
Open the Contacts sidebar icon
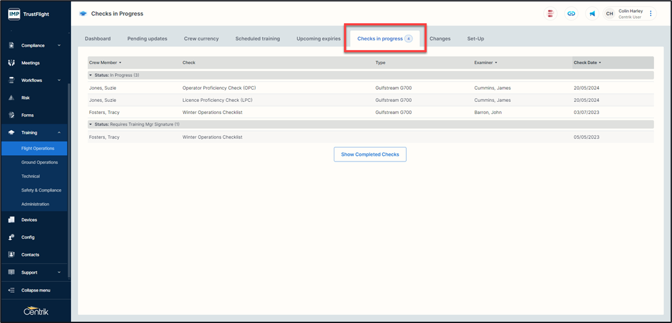tap(12, 254)
